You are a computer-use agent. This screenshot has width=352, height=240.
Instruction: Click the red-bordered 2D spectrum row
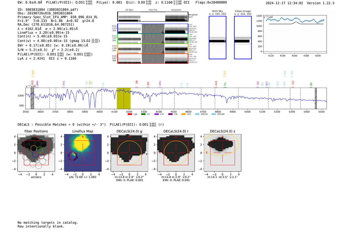[x=153, y=59]
